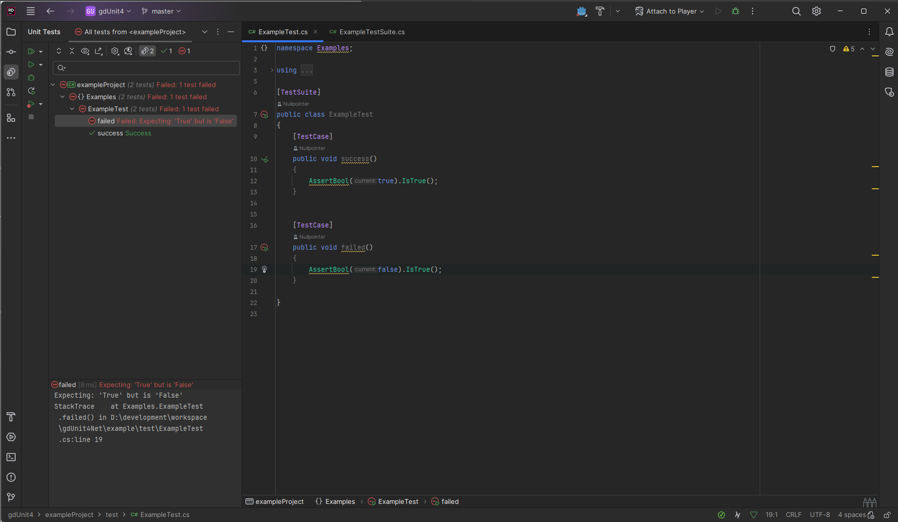898x522 pixels.
Task: Open the Terminal tool window icon
Action: click(11, 457)
